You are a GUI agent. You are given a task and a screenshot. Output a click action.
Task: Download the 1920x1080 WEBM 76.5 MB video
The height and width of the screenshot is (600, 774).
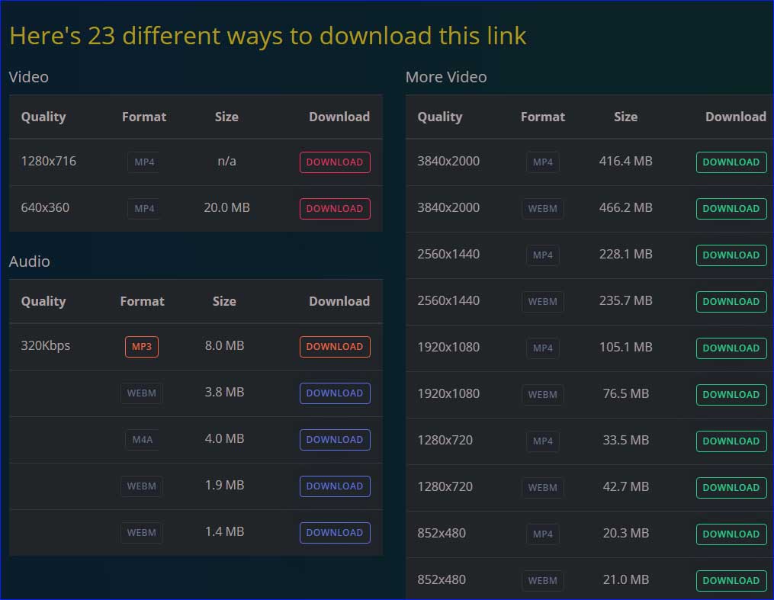tap(731, 395)
